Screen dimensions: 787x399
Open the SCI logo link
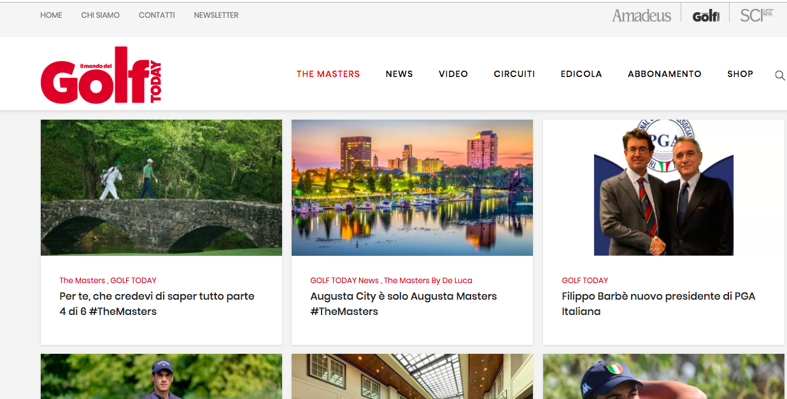[756, 15]
